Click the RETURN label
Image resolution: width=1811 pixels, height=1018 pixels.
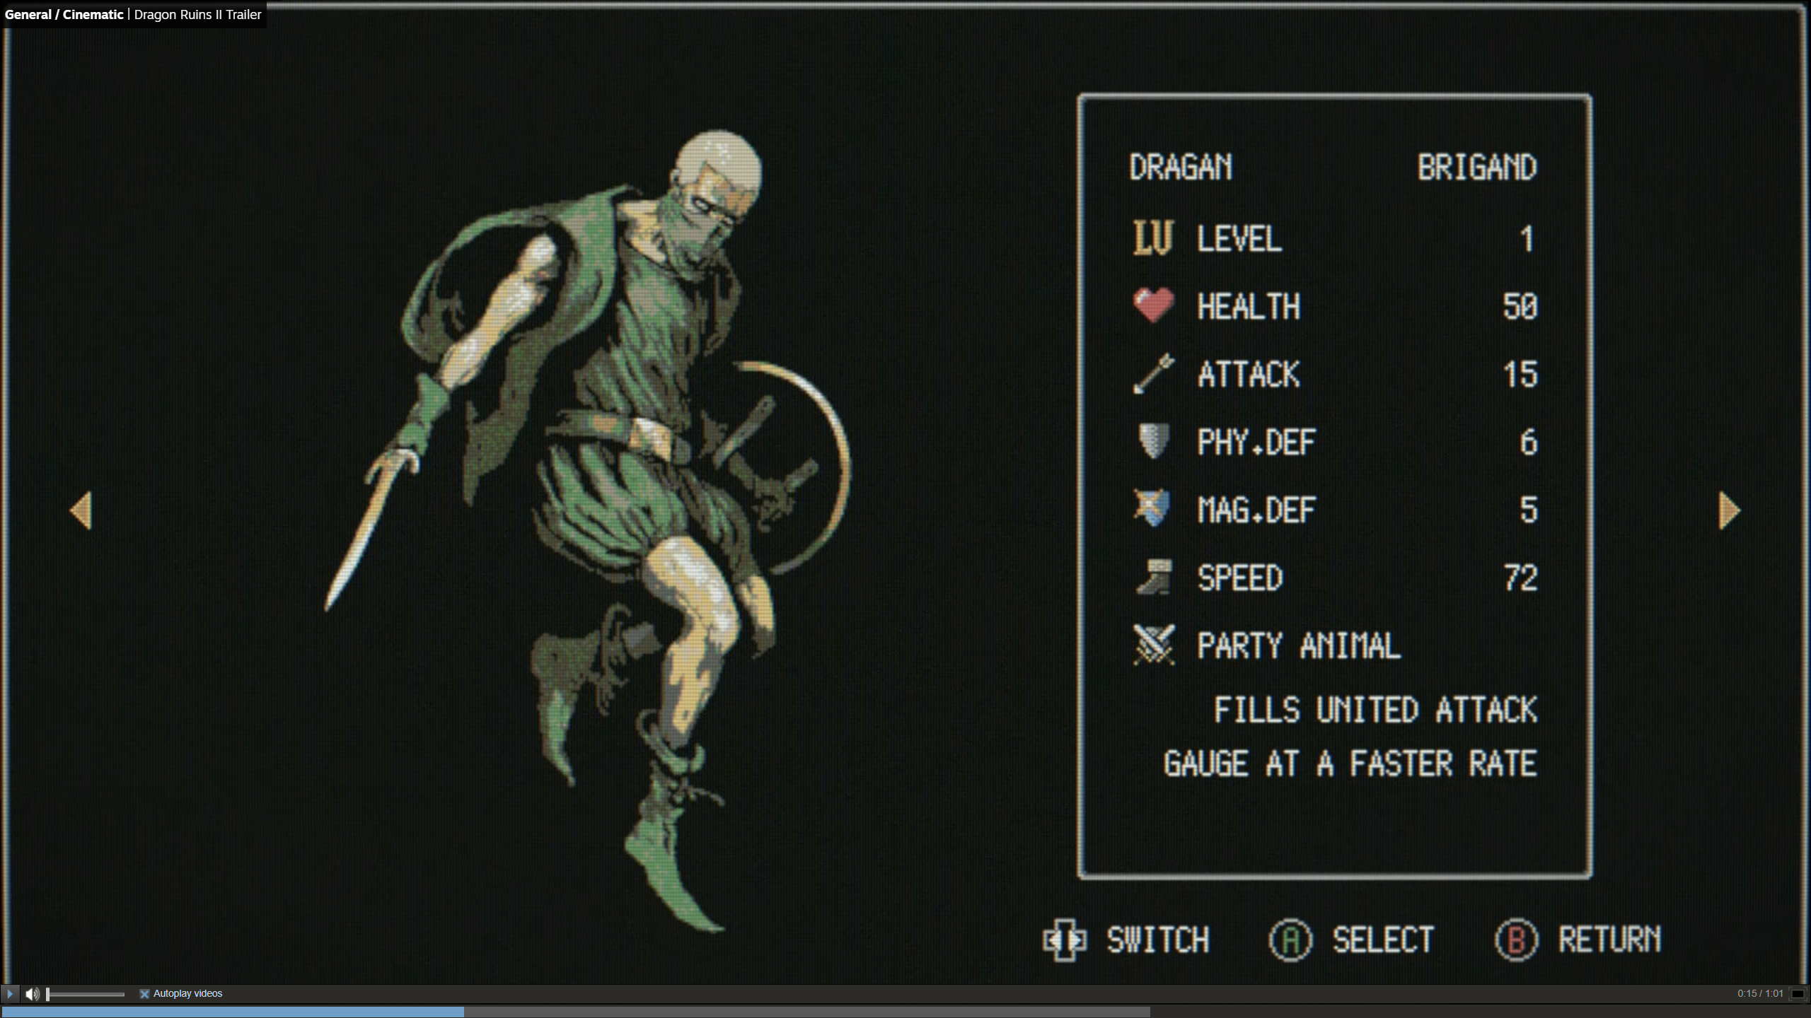pyautogui.click(x=1610, y=940)
